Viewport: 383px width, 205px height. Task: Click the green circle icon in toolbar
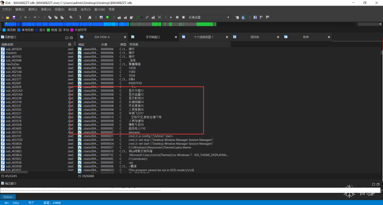(107, 17)
